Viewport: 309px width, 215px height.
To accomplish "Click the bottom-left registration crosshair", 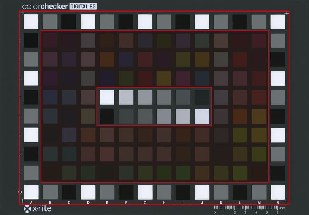I will (x=22, y=201).
